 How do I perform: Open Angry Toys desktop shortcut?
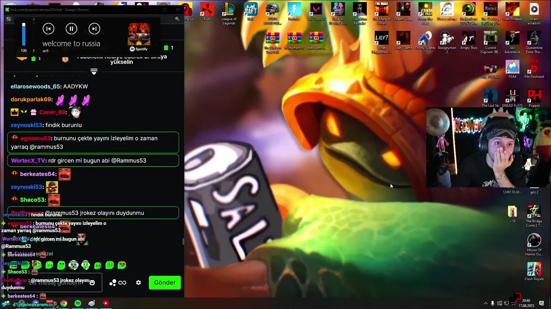[x=469, y=41]
